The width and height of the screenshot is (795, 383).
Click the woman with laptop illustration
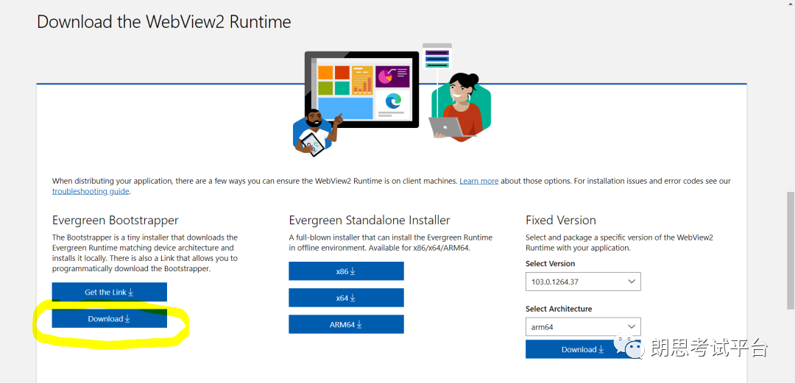[x=460, y=107]
